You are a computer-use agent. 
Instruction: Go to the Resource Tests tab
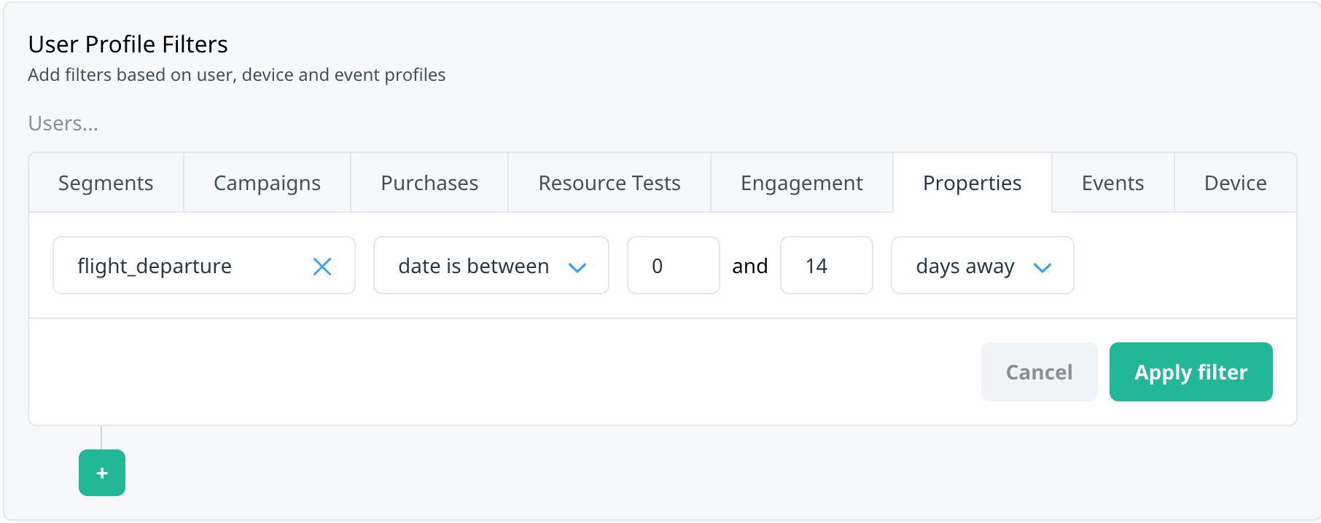(609, 183)
